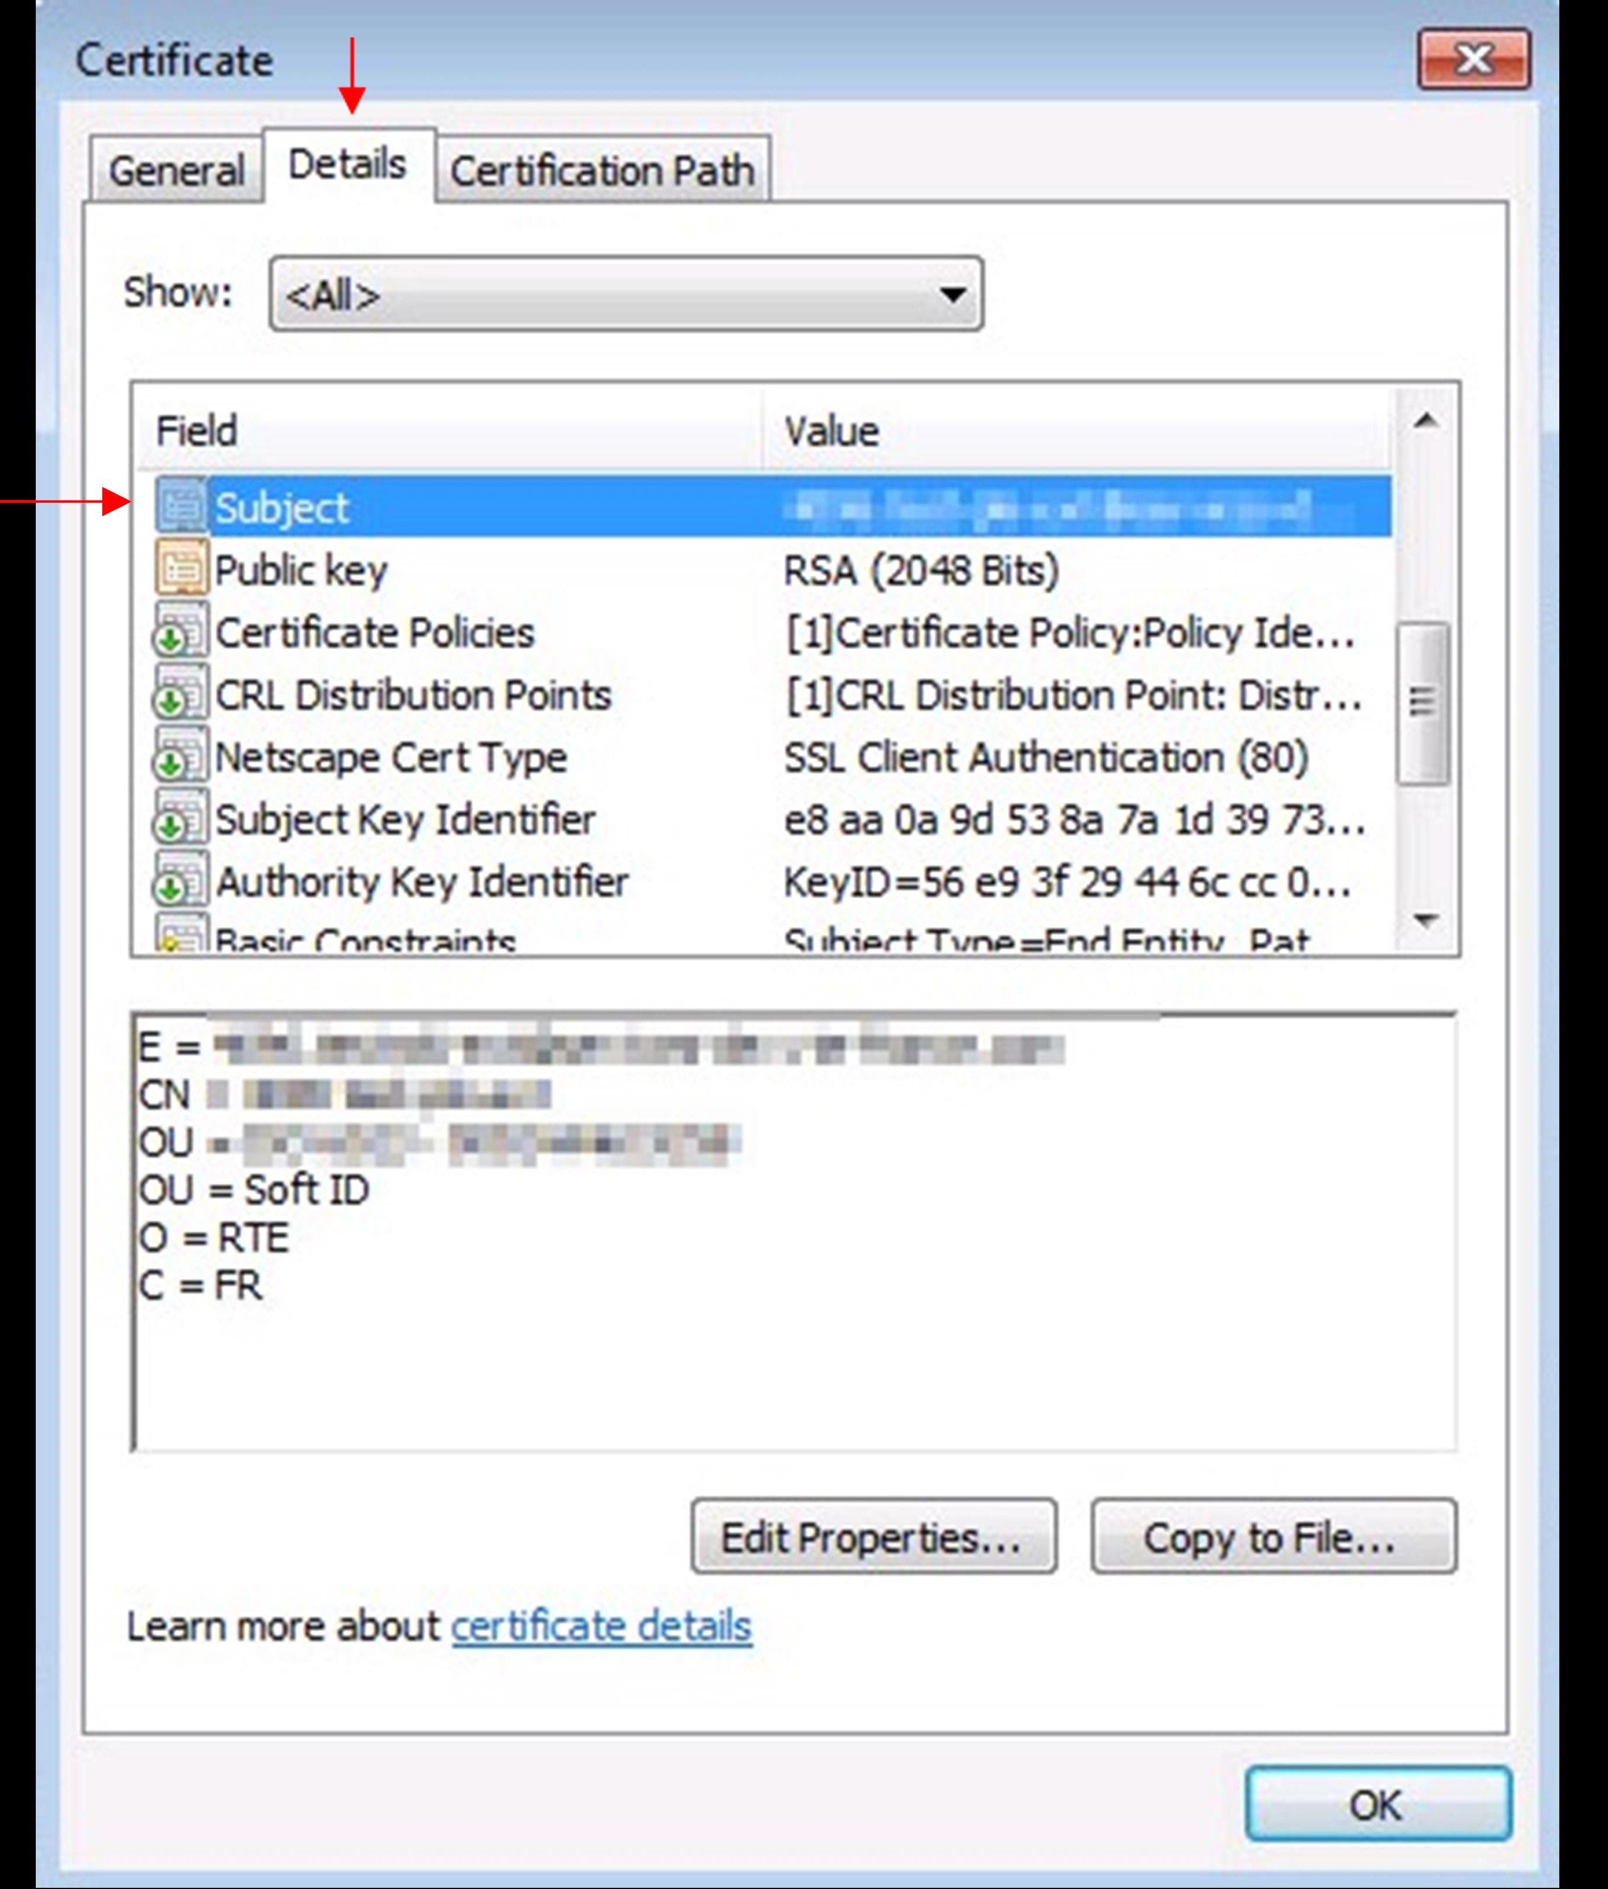The image size is (1608, 1889).
Task: Click the OK button
Action: (1377, 1805)
